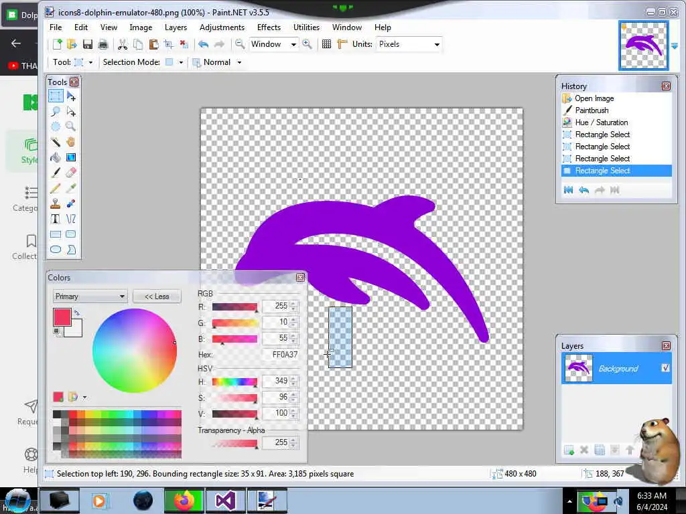Image resolution: width=686 pixels, height=514 pixels.
Task: Choose the Lasso Select tool
Action: (56, 112)
